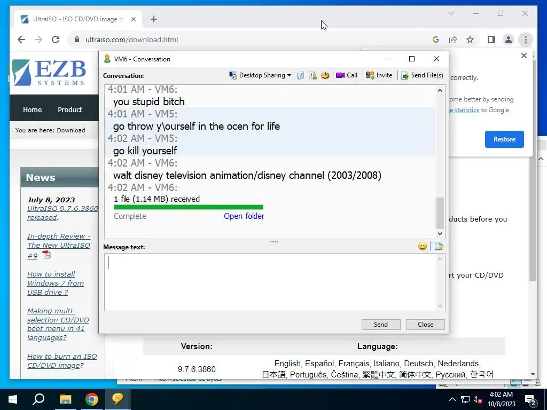Open 'How to burn an ISO CD/DVD image' link
The width and height of the screenshot is (547, 410).
62,361
